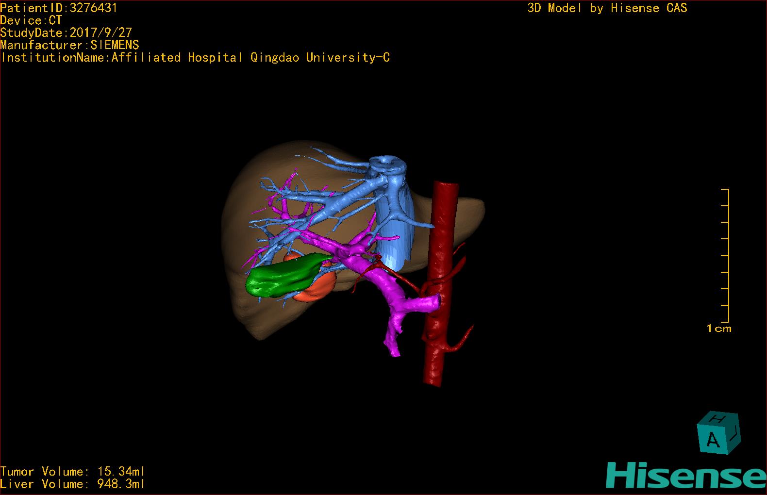Click the InstitutionName overlay text
This screenshot has width=767, height=495.
point(195,58)
